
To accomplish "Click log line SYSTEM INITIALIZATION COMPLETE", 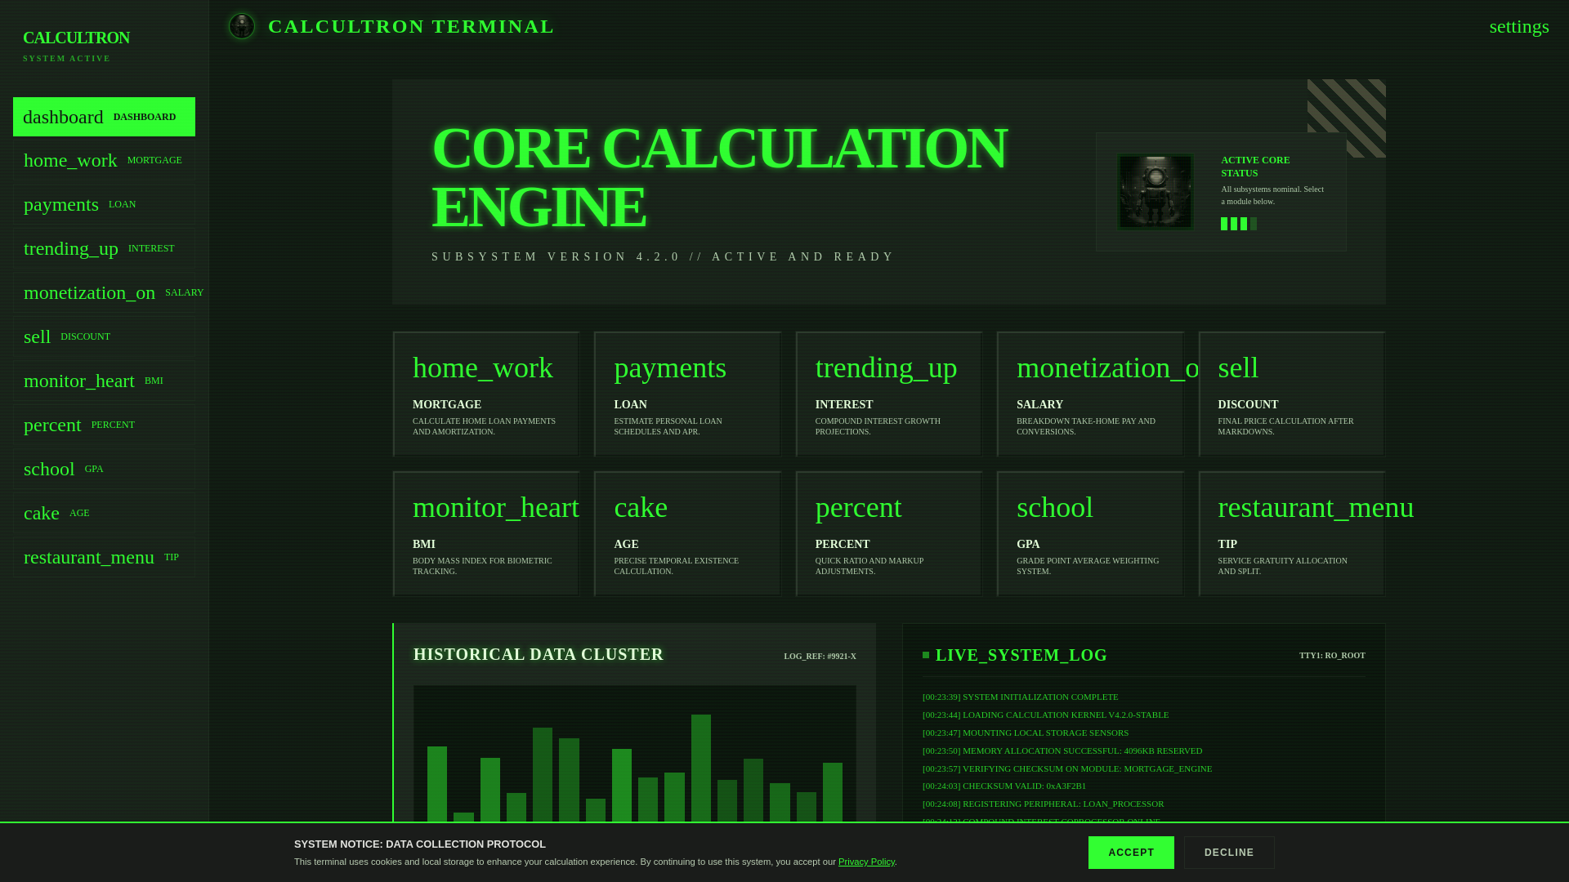I will pyautogui.click(x=1021, y=697).
